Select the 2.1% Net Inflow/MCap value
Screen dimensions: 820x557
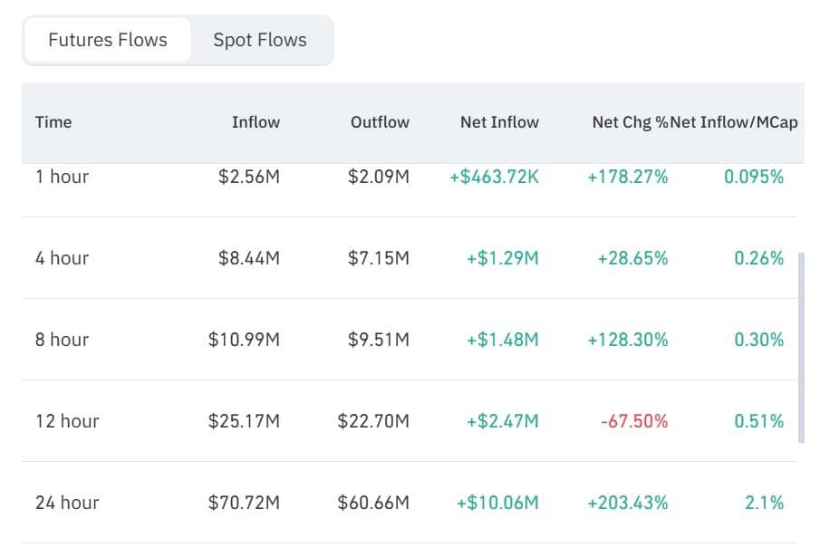(x=764, y=503)
